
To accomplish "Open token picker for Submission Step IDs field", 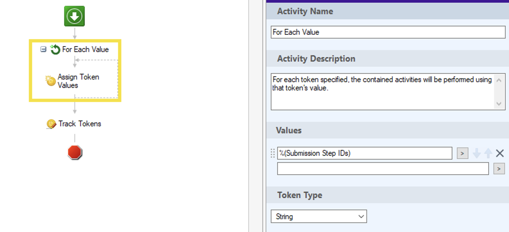I will (x=462, y=153).
